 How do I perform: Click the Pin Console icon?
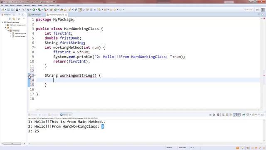click(x=244, y=115)
